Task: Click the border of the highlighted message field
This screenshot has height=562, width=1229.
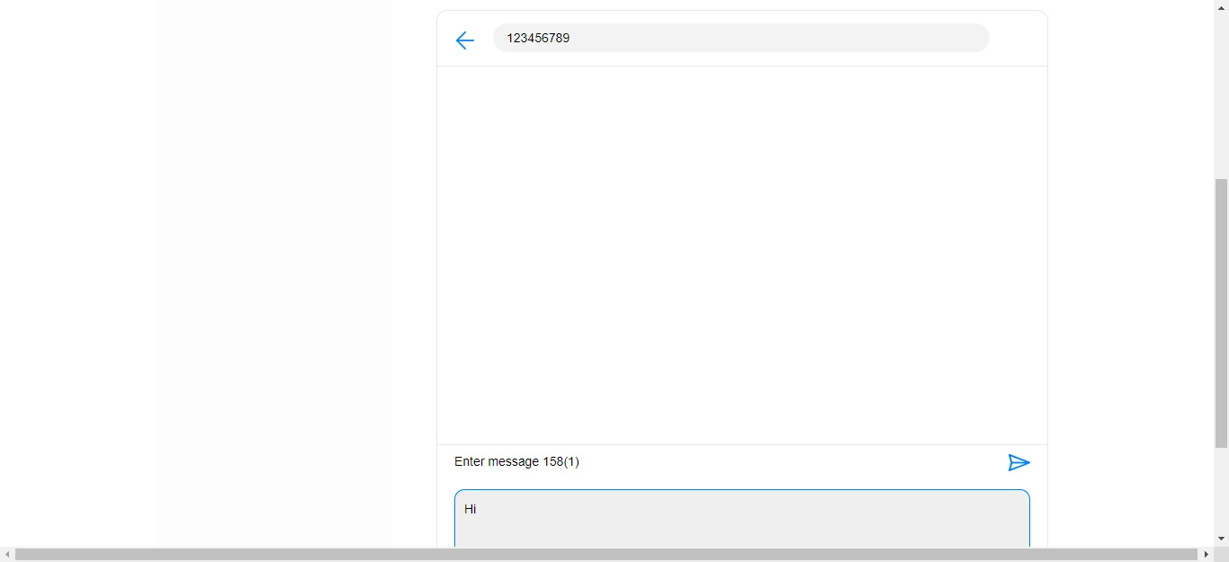Action: (741, 491)
